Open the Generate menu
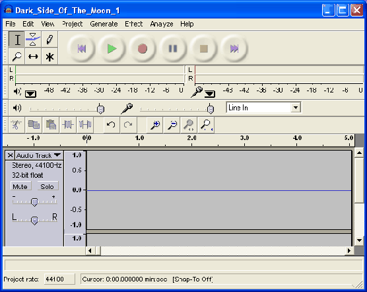The height and width of the screenshot is (292, 367). pos(104,24)
